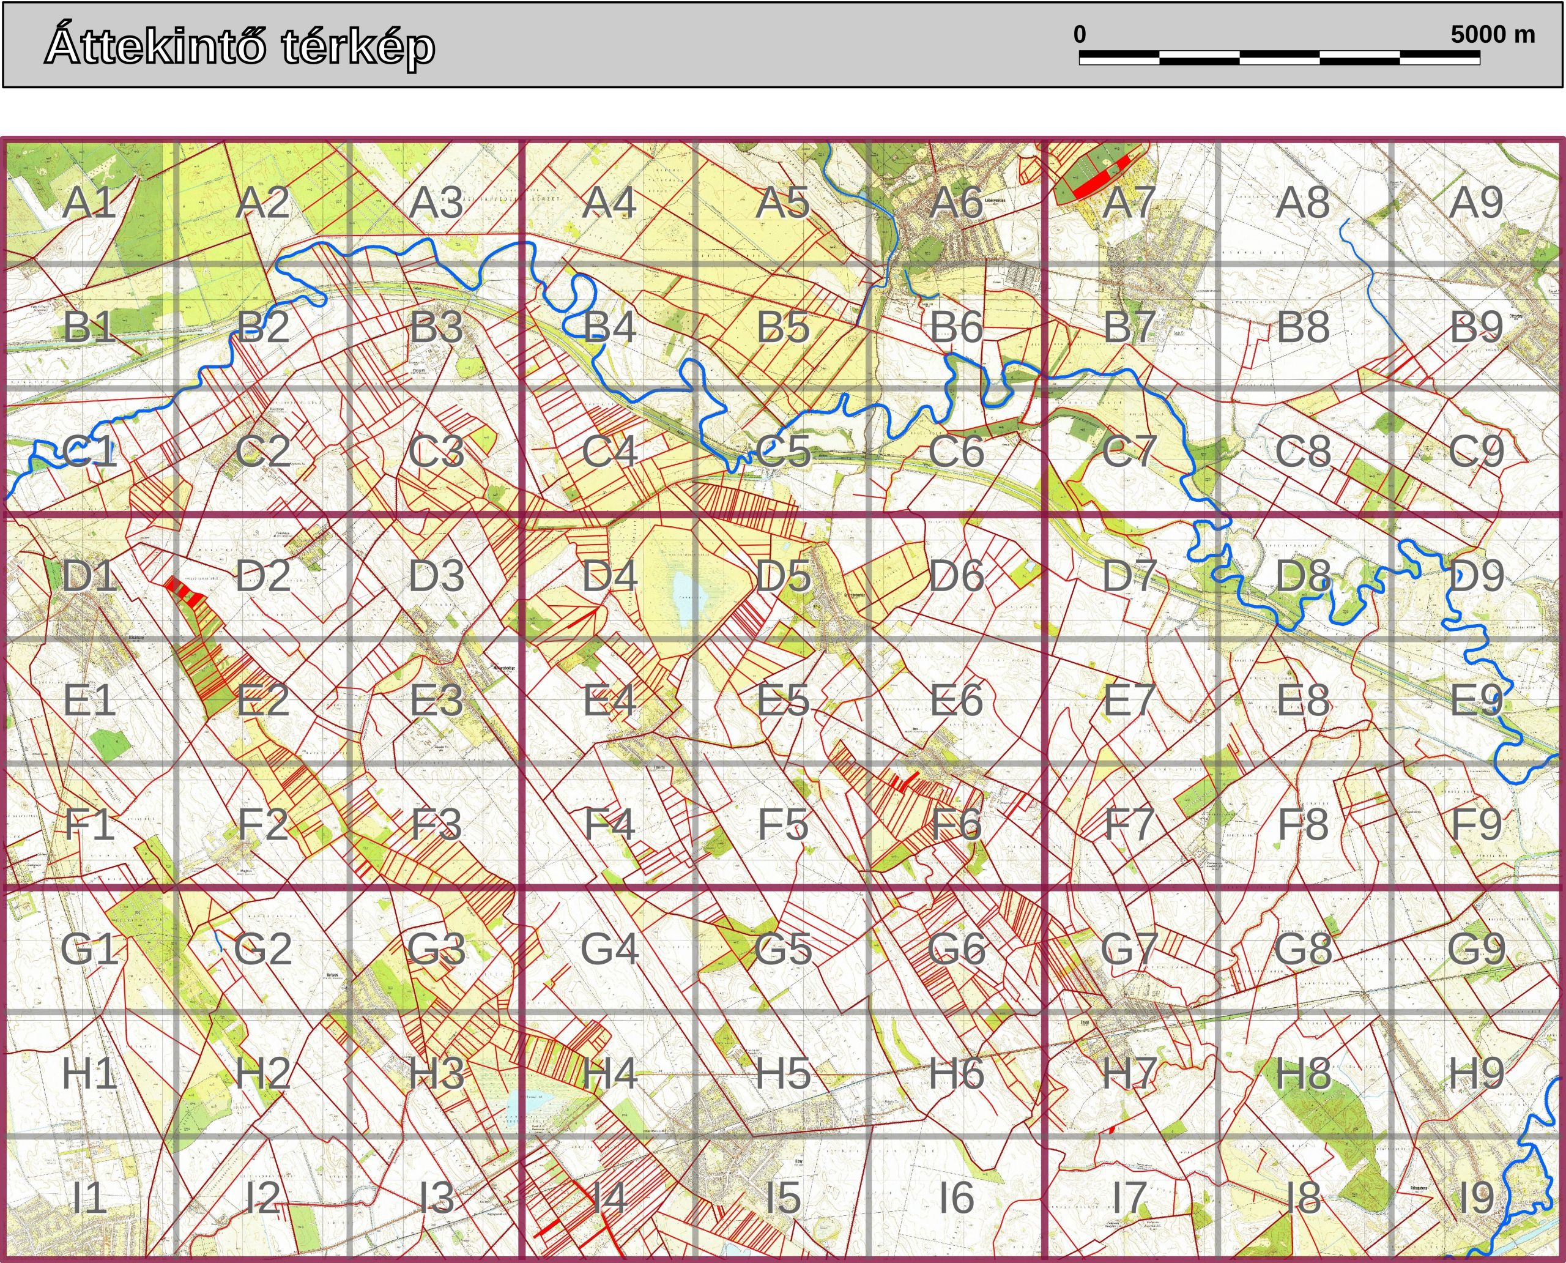Click the B2 grid label
Viewport: 1566px width, 1263px height.
262,327
